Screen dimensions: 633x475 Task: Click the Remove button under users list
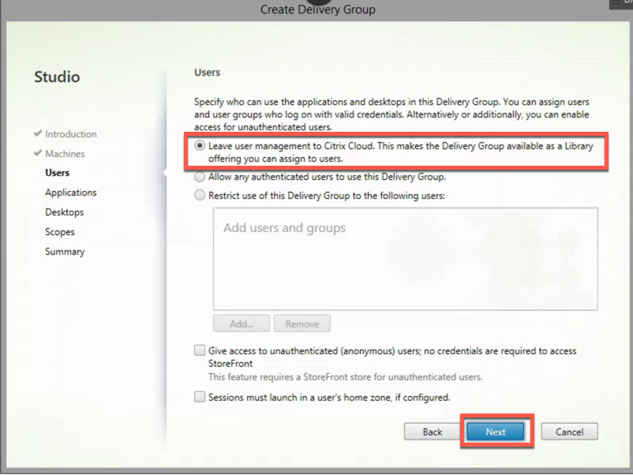[x=302, y=324]
